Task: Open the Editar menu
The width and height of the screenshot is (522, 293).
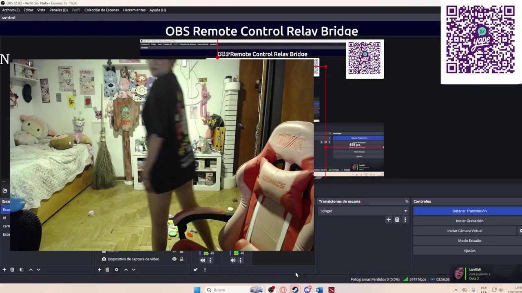Action: point(29,10)
